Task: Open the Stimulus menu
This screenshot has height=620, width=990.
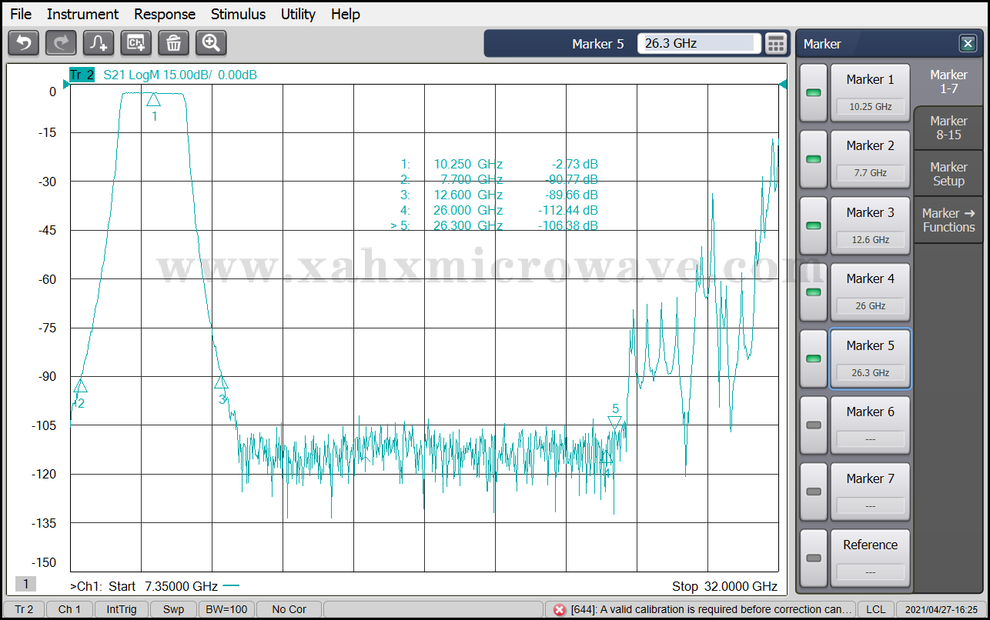Action: tap(238, 14)
